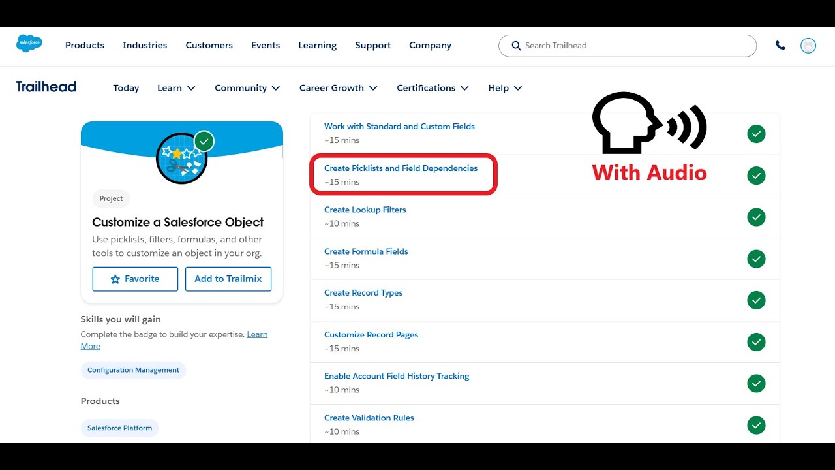Open the Products menu
Viewport: 835px width, 470px height.
[x=85, y=46]
